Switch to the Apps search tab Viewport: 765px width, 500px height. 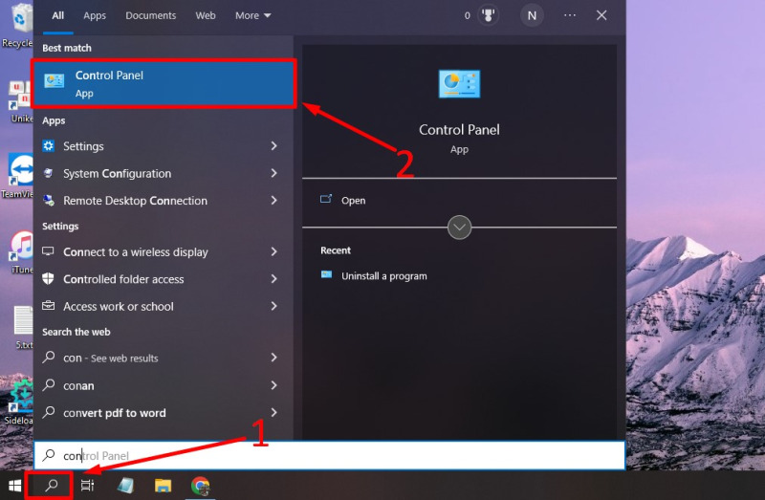click(95, 15)
